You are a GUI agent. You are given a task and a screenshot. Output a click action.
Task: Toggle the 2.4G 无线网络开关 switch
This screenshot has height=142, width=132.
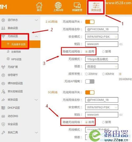[90, 22]
